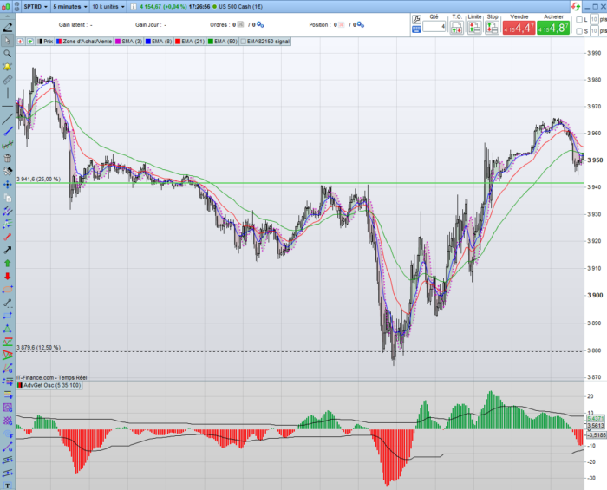
Task: Click the red-green refresh arrows icon
Action: click(x=576, y=7)
